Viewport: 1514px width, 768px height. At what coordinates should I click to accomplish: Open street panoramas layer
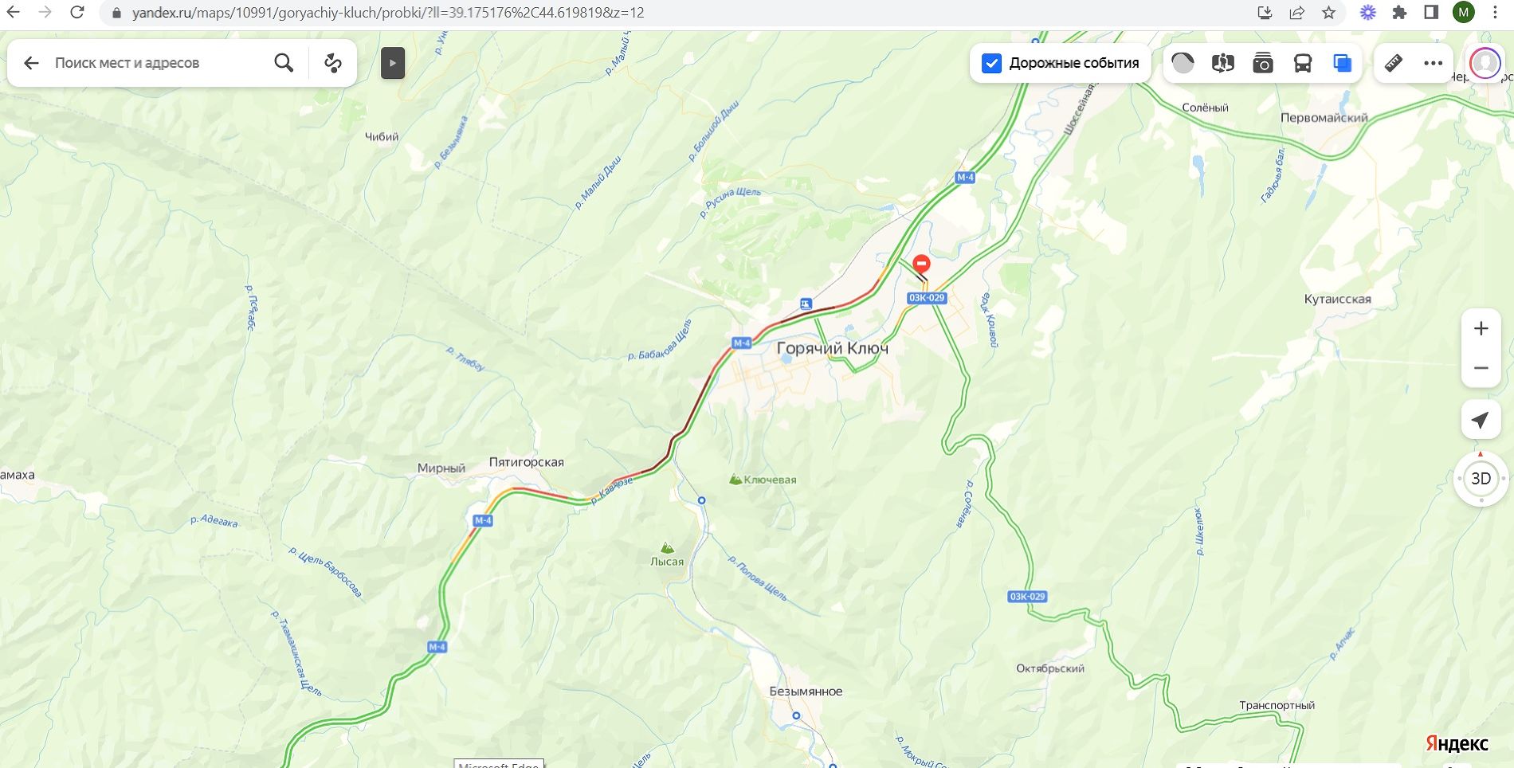click(x=1223, y=63)
